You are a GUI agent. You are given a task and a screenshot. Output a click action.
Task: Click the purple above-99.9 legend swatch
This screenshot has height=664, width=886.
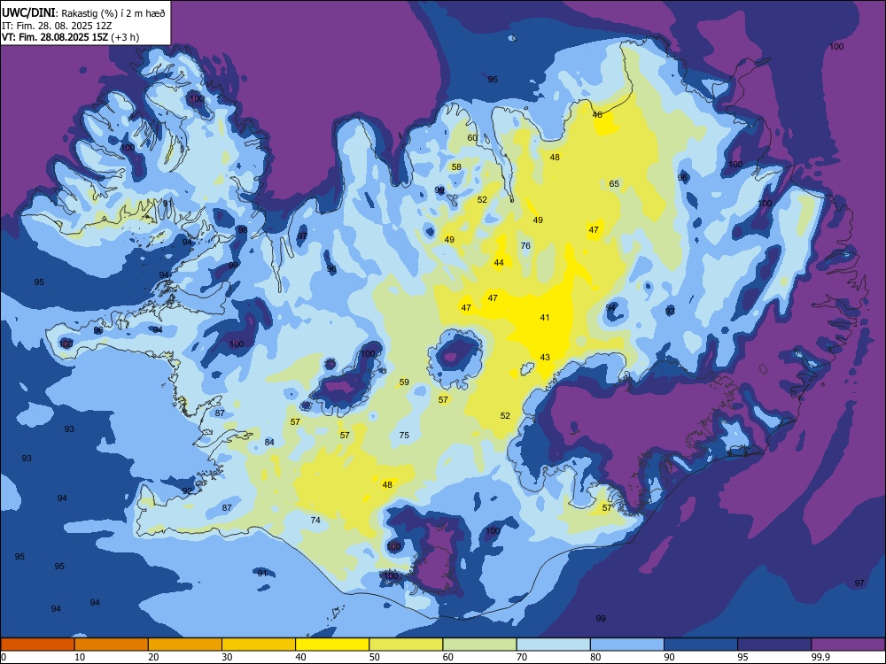[x=848, y=645]
